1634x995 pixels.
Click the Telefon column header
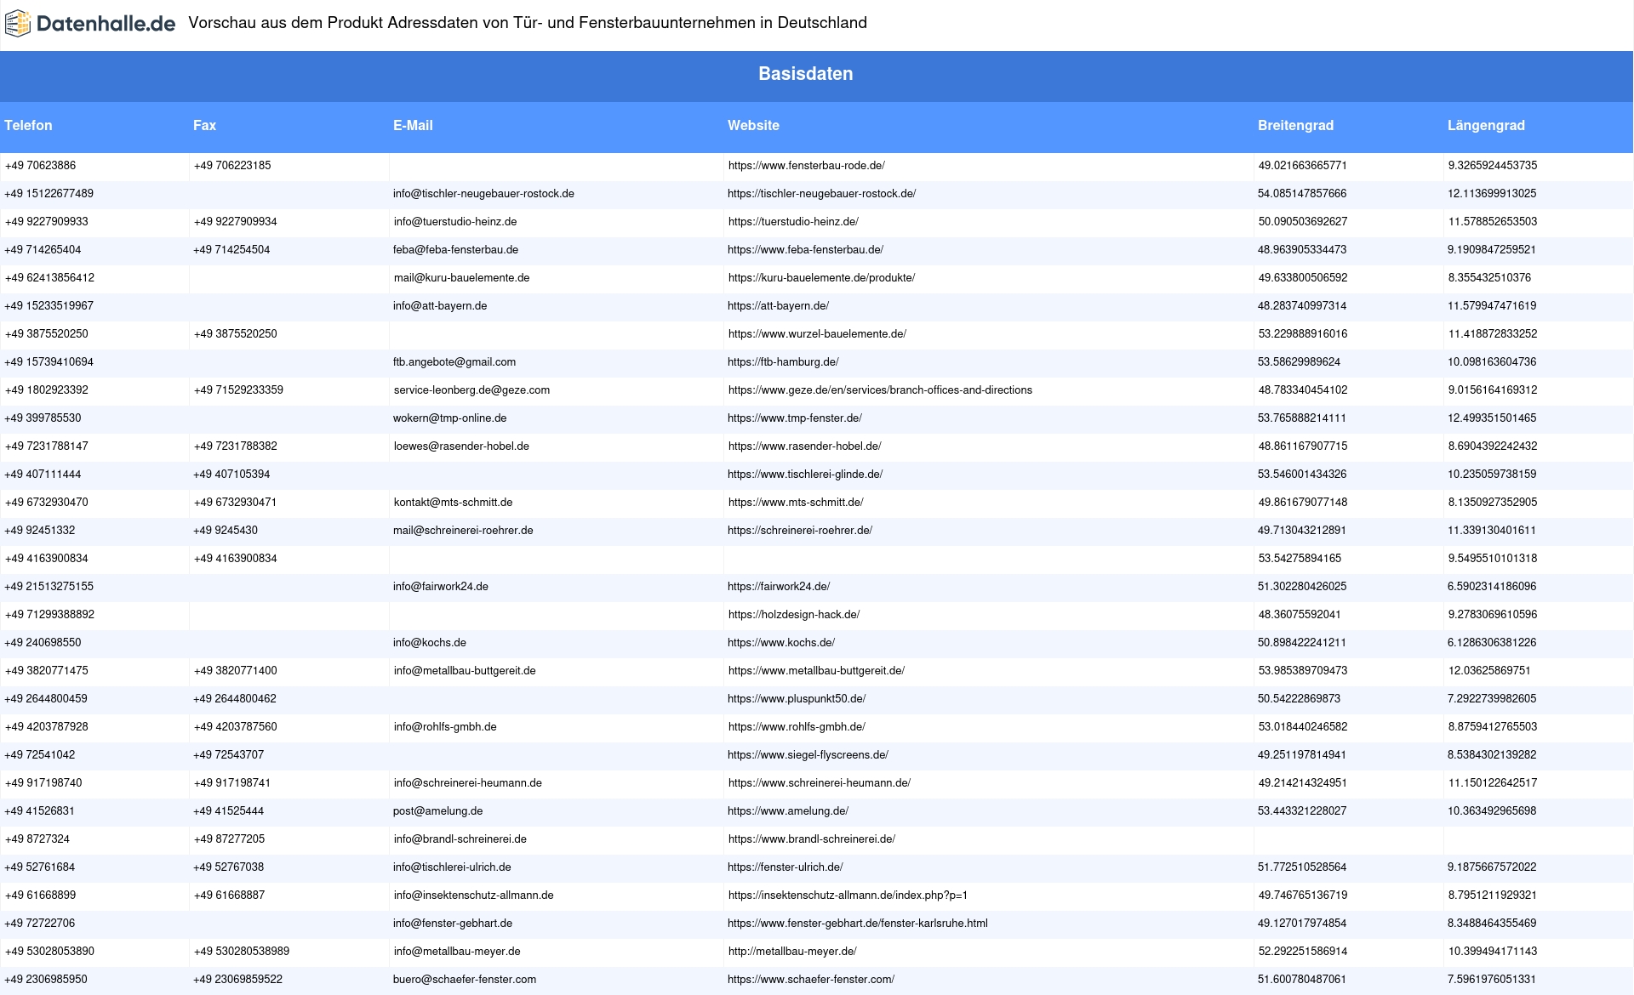coord(28,126)
